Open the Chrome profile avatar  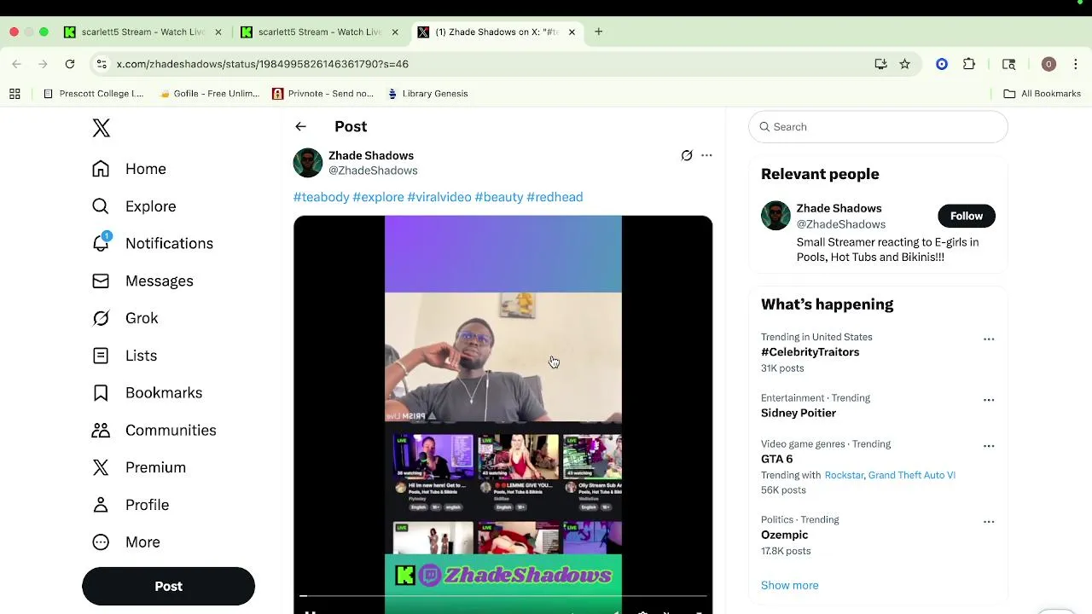pos(1048,64)
